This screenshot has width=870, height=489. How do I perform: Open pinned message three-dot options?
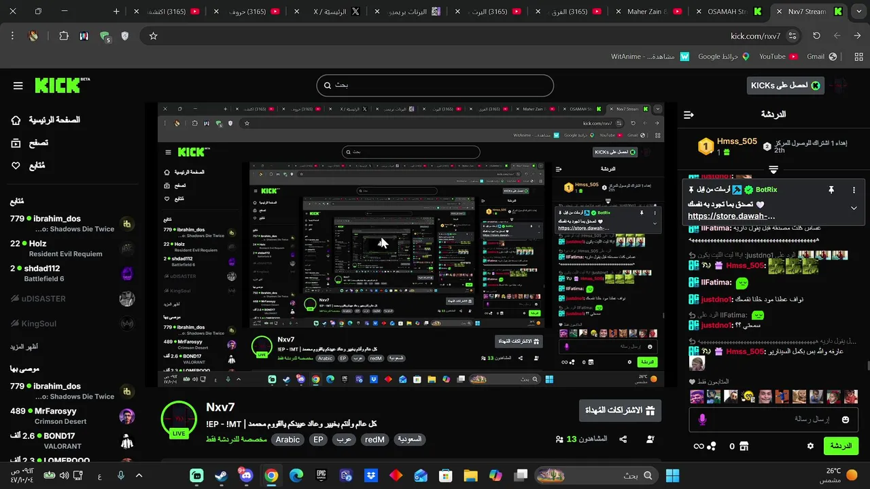(854, 190)
